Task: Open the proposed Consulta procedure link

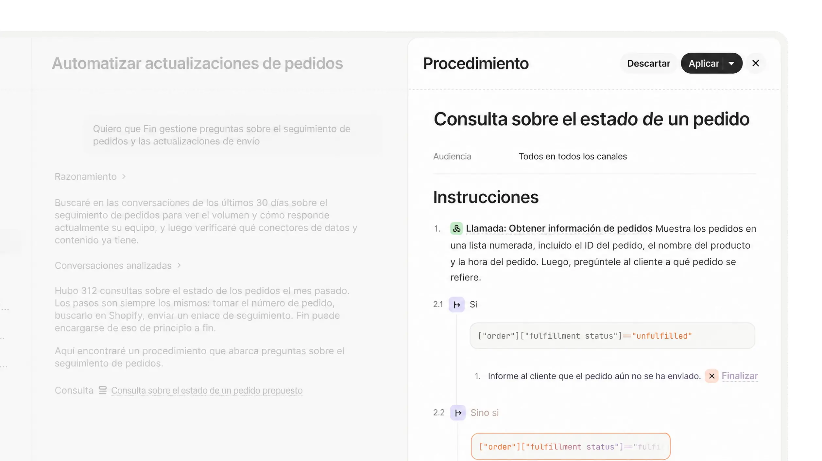Action: tap(207, 390)
